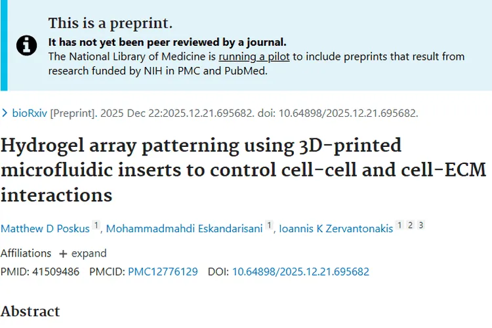
Task: Click Zervantonakis affiliation superscript 1
Action: point(400,226)
